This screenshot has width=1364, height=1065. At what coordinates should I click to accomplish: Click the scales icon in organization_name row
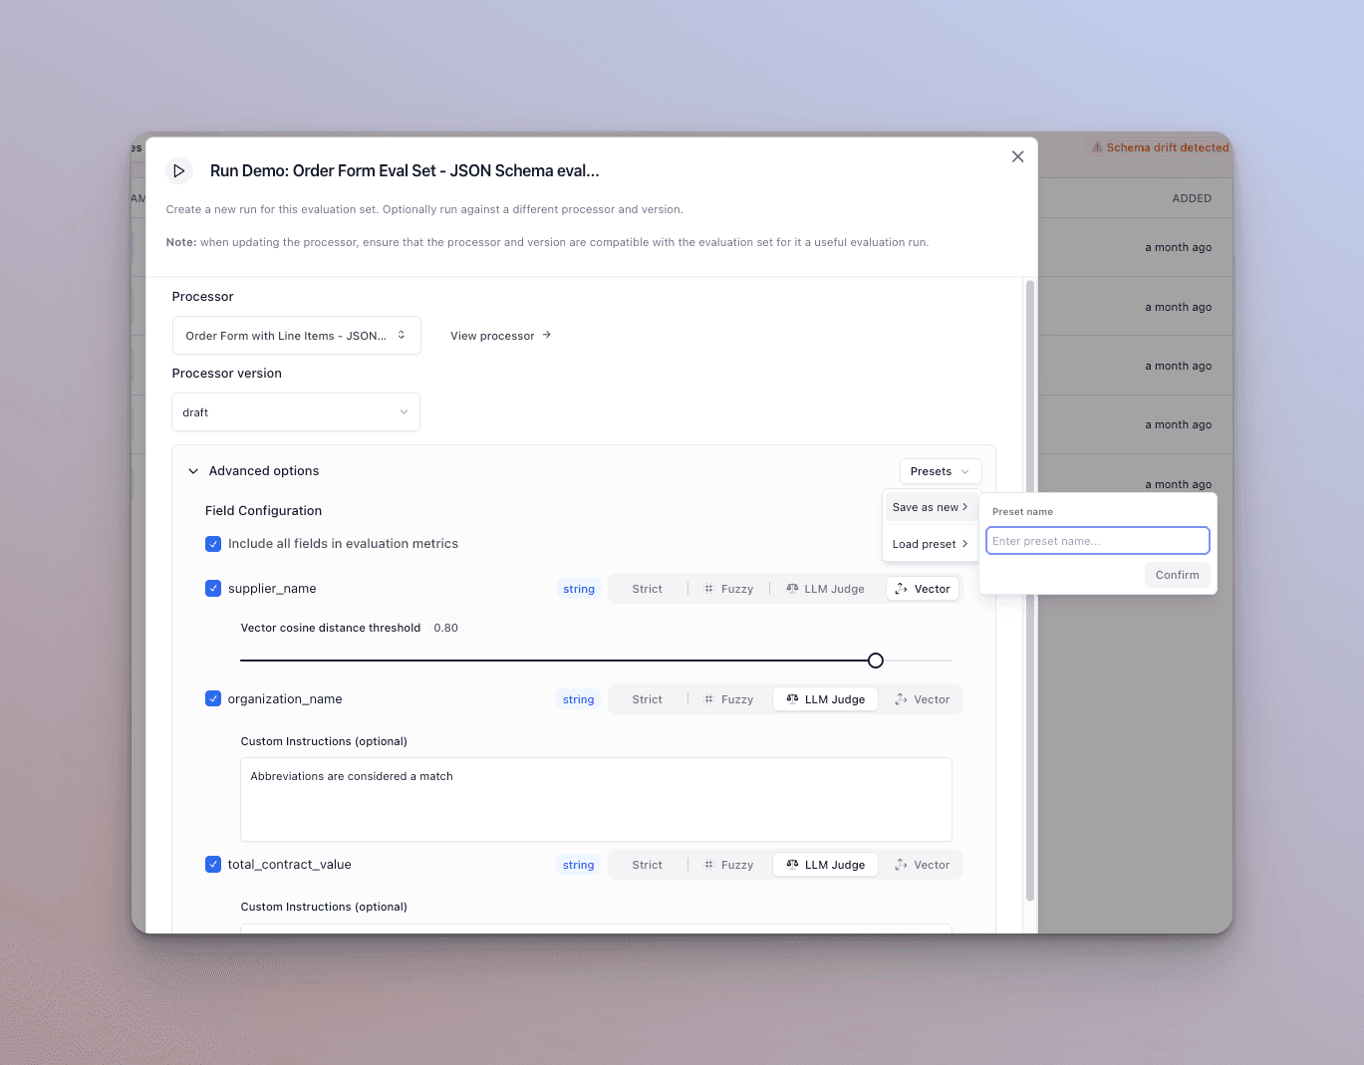(x=792, y=699)
